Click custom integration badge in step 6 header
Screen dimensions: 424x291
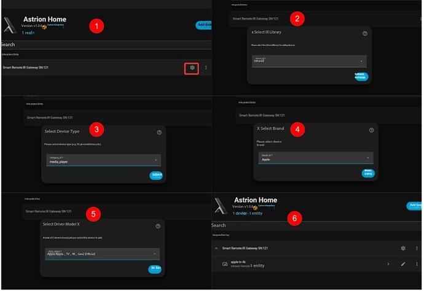[x=255, y=208]
